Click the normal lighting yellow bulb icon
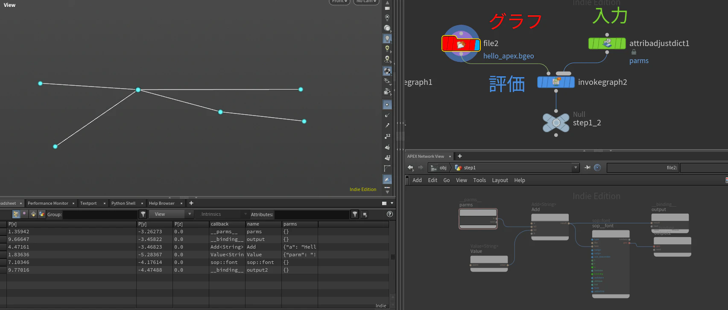Screen dimensions: 728x310 [x=387, y=49]
